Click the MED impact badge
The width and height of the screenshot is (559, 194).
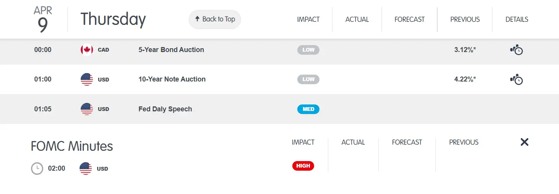(x=308, y=109)
